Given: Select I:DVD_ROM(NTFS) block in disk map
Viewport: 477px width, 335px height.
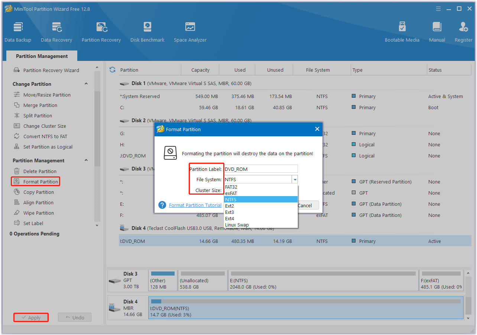Looking at the screenshot, I should pyautogui.click(x=306, y=308).
